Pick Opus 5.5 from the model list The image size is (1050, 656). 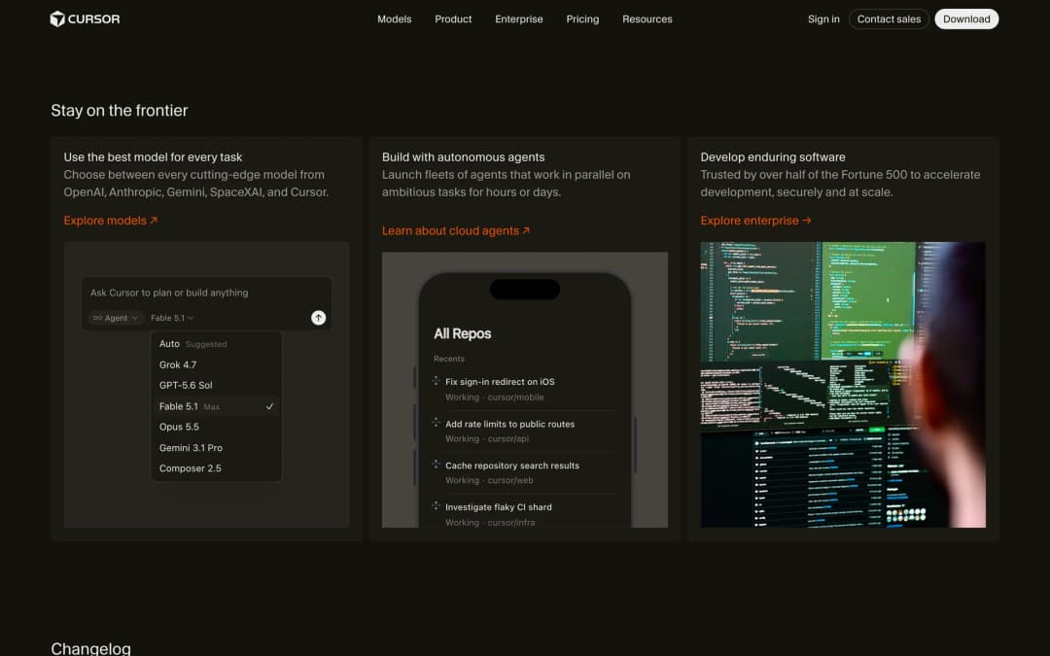click(216, 427)
